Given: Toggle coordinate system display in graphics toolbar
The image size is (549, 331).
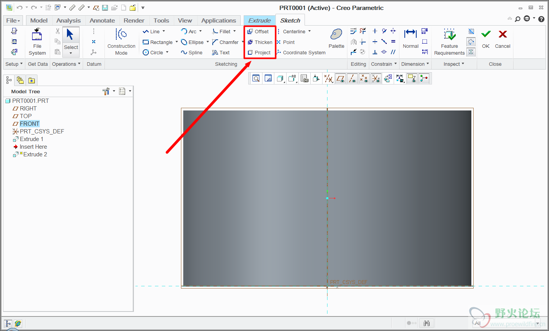Looking at the screenshot, I should [376, 79].
